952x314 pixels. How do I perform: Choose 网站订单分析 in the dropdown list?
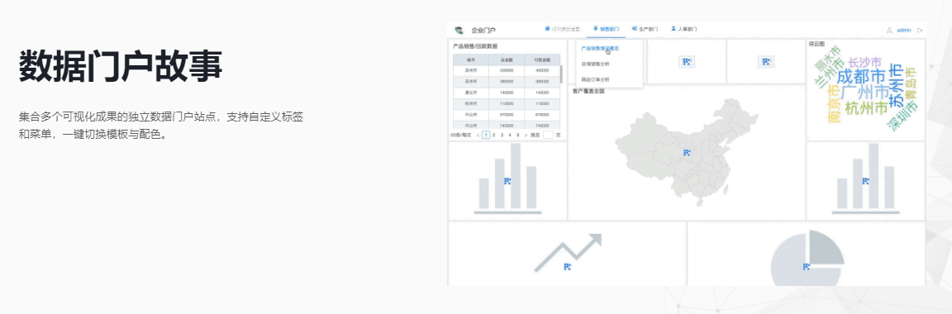coord(596,79)
